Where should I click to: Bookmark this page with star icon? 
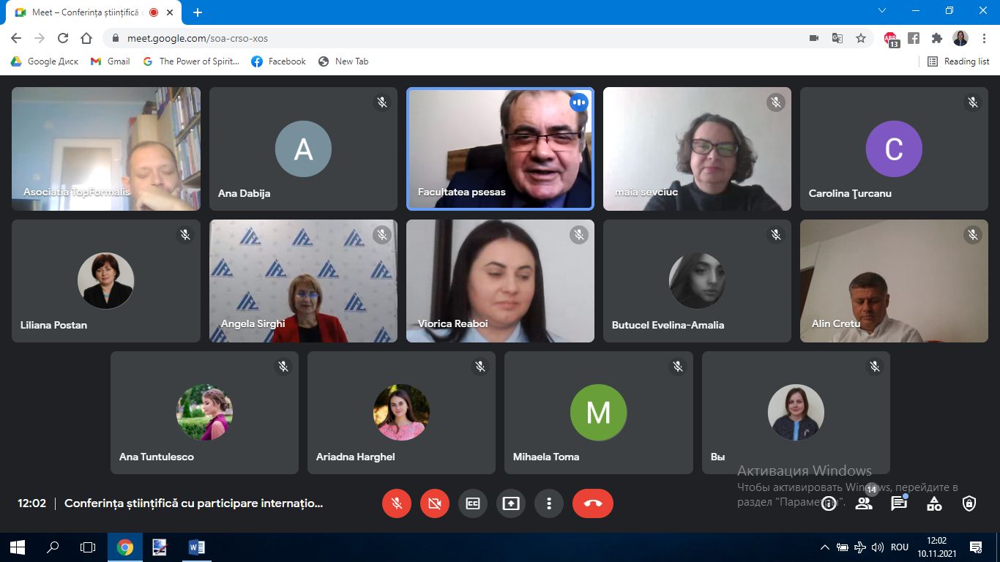click(x=861, y=38)
